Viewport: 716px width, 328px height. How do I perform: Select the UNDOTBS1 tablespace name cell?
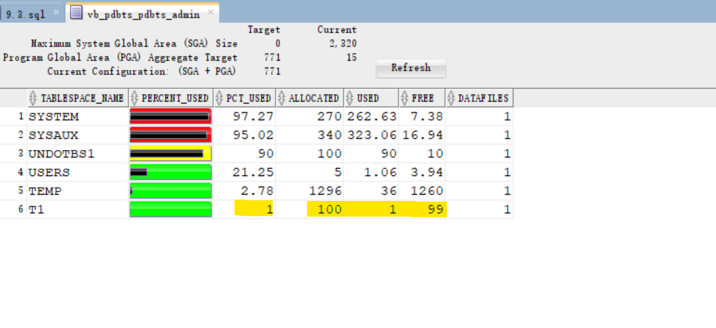(x=78, y=154)
